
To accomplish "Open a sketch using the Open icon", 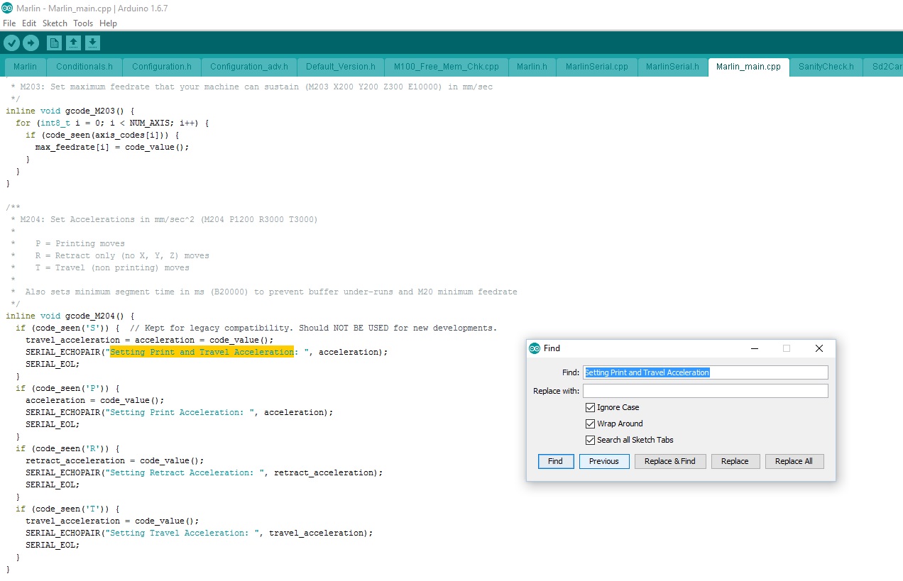I will click(73, 43).
